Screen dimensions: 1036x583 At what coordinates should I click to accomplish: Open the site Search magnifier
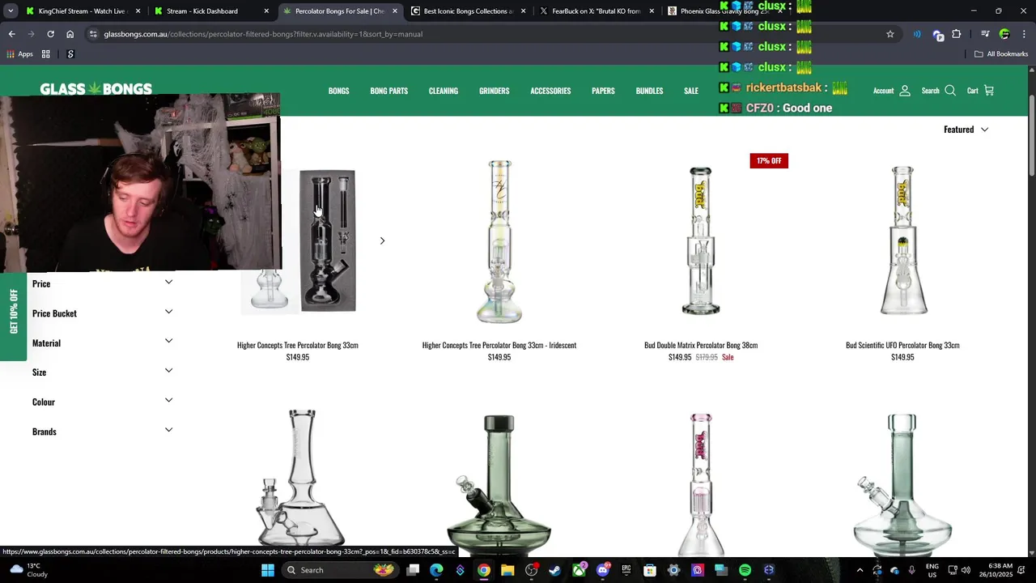tap(950, 91)
